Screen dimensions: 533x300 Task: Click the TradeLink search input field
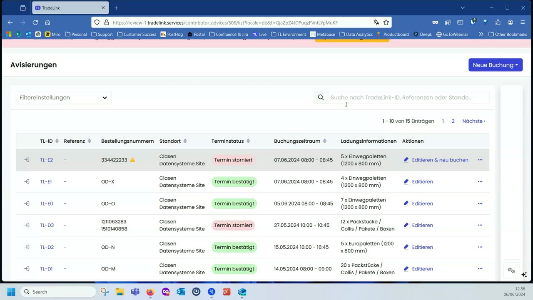(x=408, y=97)
